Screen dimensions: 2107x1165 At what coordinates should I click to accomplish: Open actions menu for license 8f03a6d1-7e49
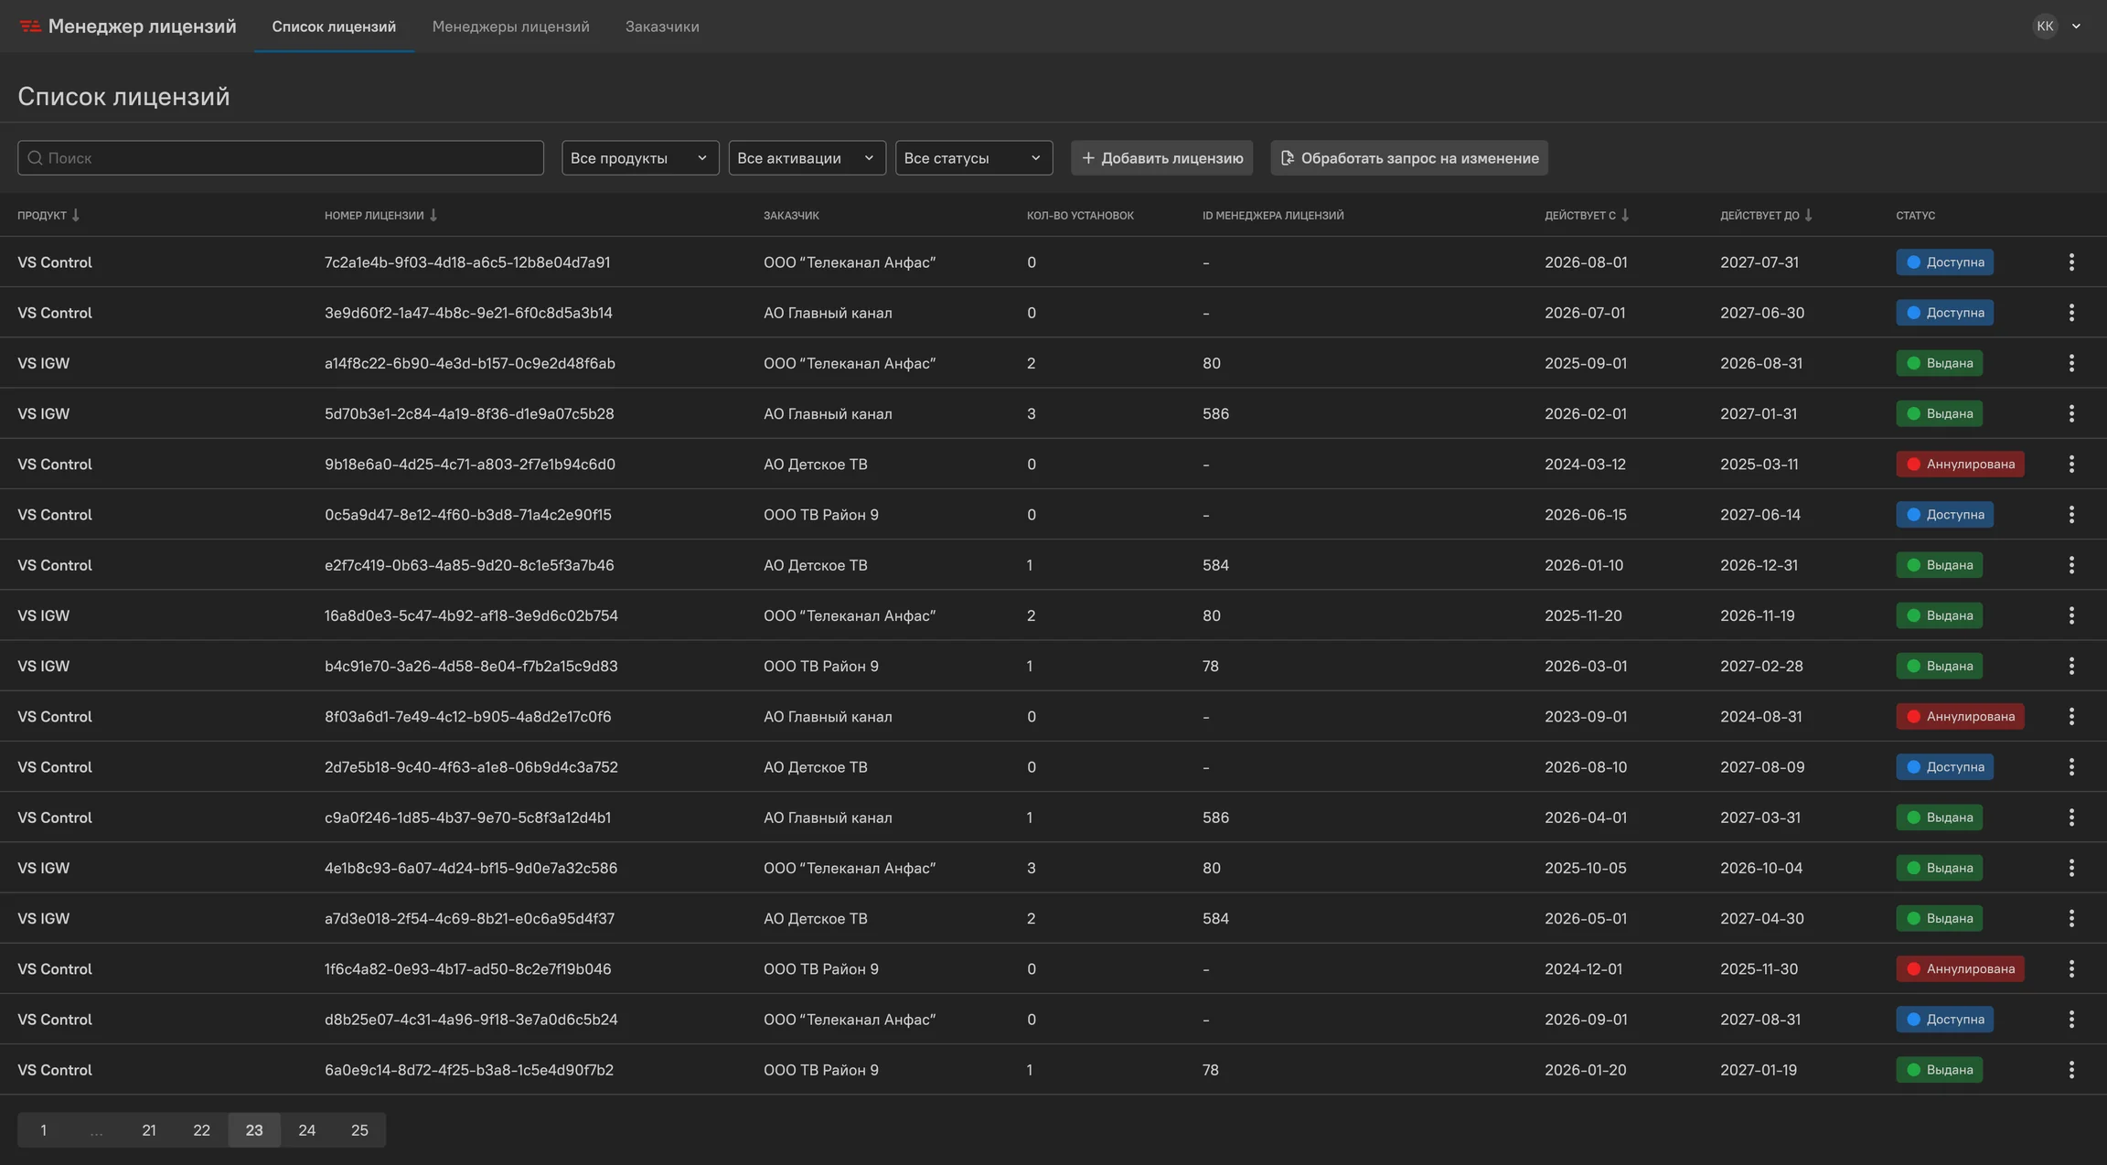[x=2071, y=716]
